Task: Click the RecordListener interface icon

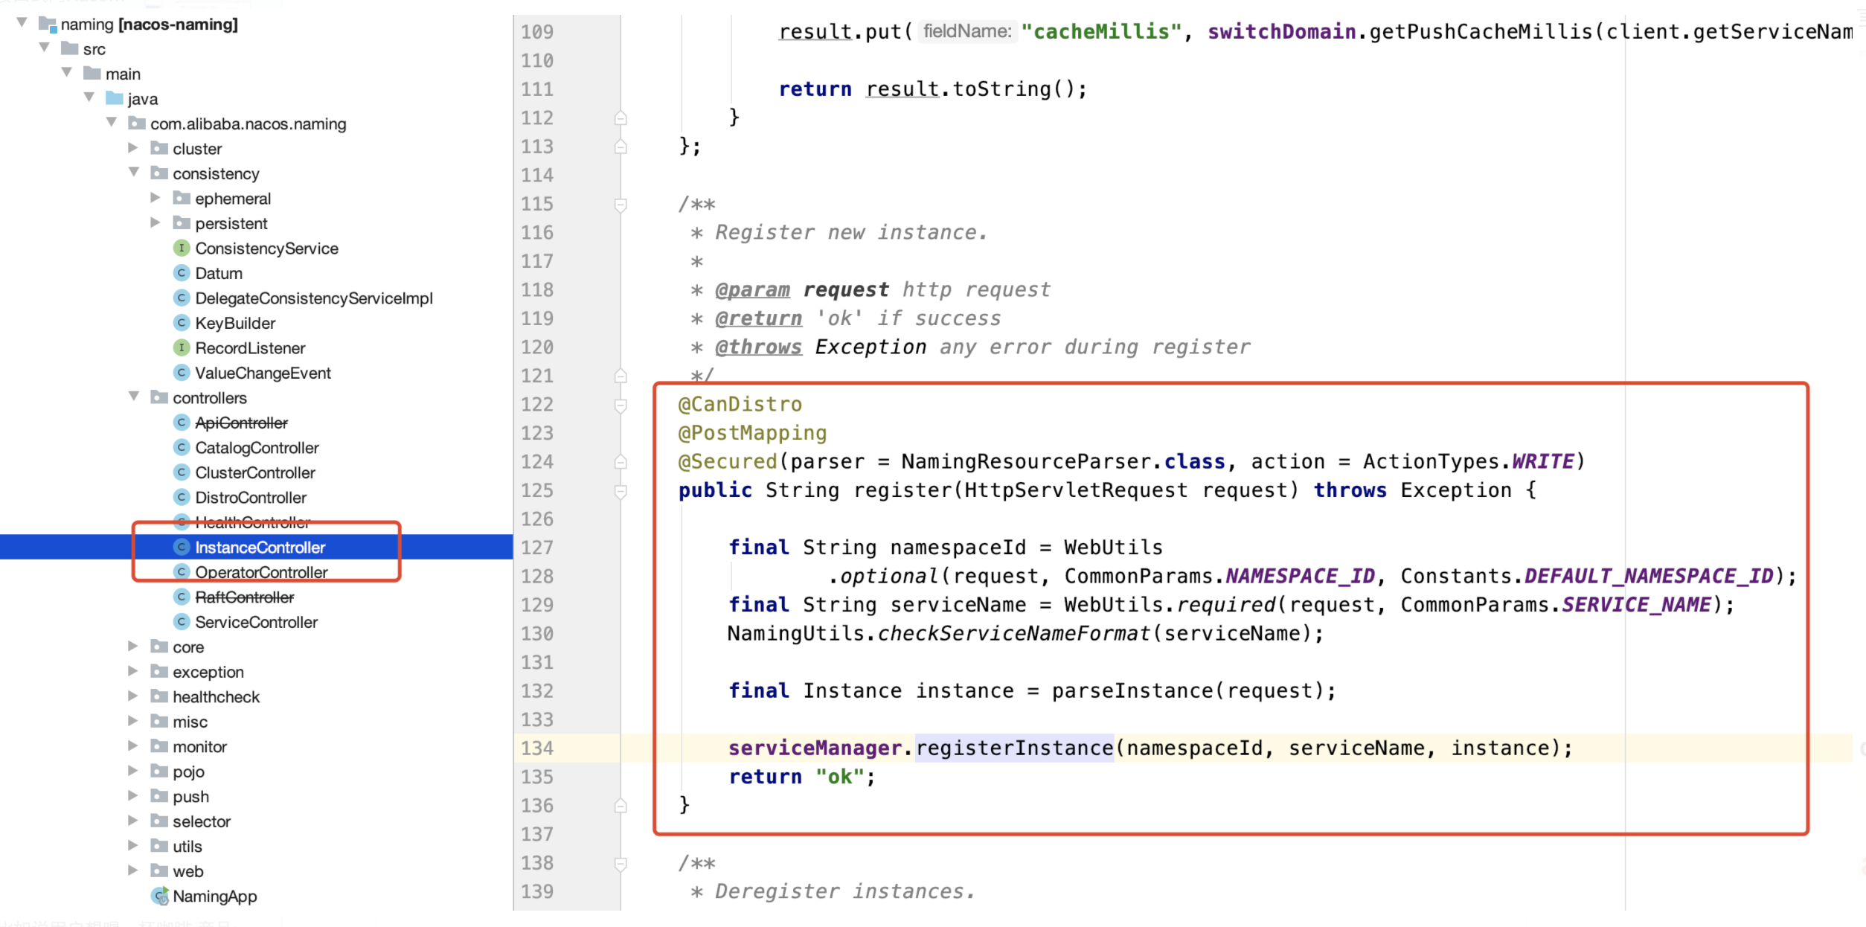Action: pos(181,347)
